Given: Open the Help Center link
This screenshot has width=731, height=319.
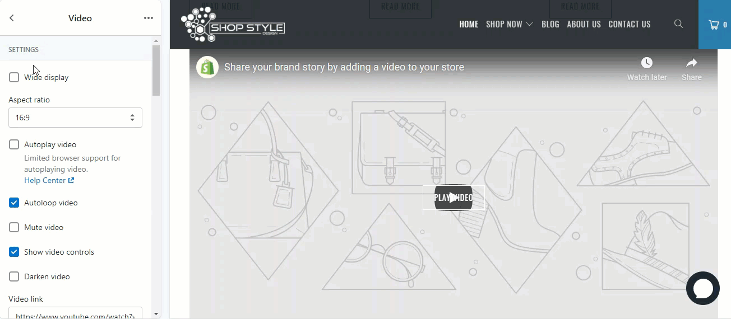Looking at the screenshot, I should [x=49, y=180].
